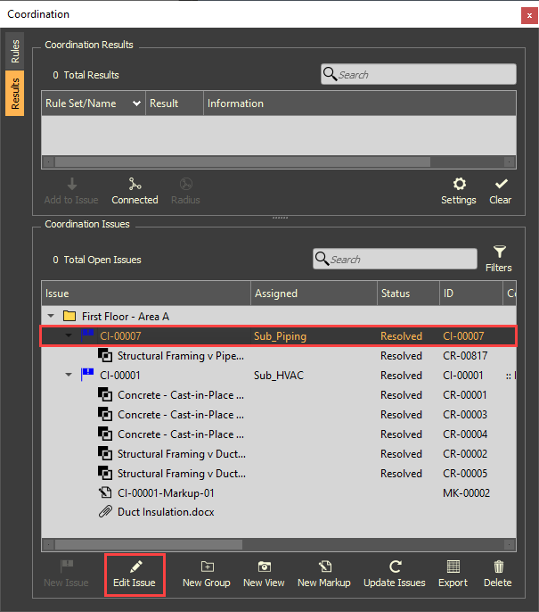Switch to the Rules tab
Viewport: 539px width, 612px height.
[x=15, y=51]
